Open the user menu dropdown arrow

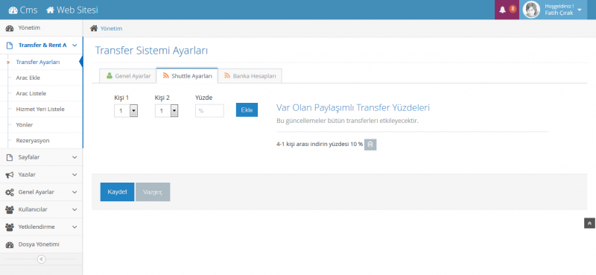[580, 10]
